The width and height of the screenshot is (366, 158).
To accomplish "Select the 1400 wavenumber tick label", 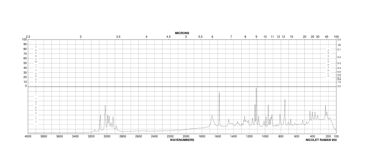I will coord(234,136).
